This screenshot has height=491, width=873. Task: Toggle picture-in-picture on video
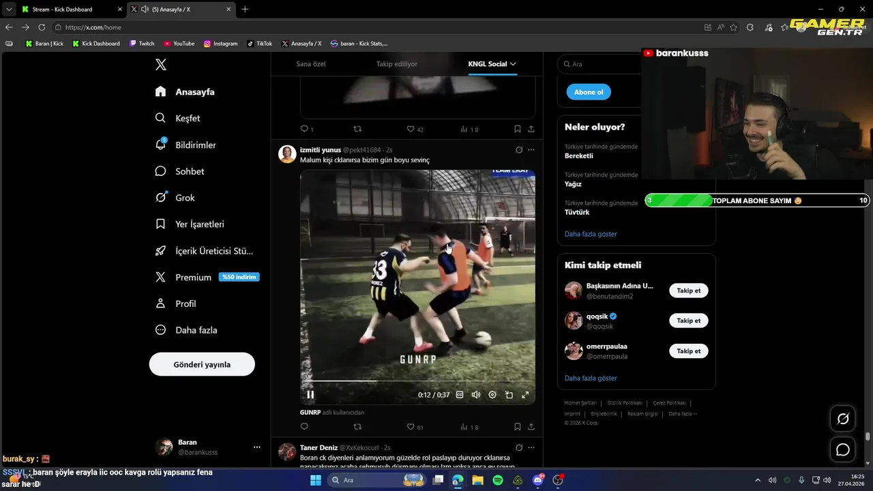[x=509, y=394]
